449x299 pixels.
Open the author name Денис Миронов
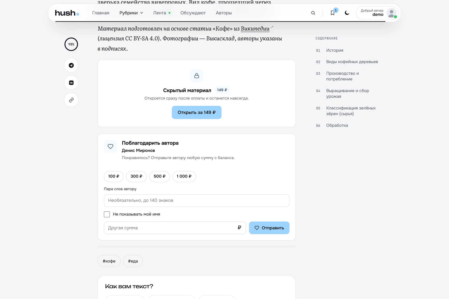(x=138, y=150)
